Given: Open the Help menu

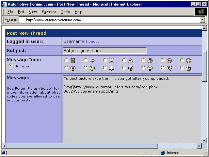Looking at the screenshot, I should (78, 12).
